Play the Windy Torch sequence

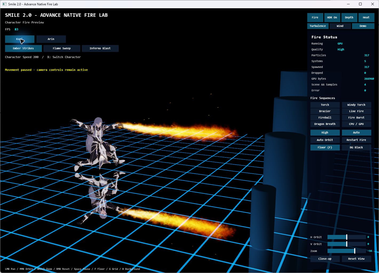click(x=356, y=105)
